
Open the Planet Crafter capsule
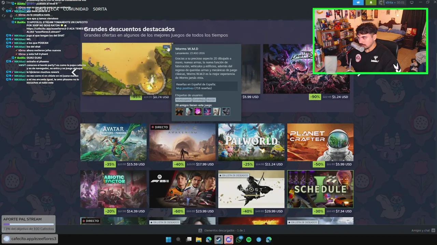coord(320,142)
